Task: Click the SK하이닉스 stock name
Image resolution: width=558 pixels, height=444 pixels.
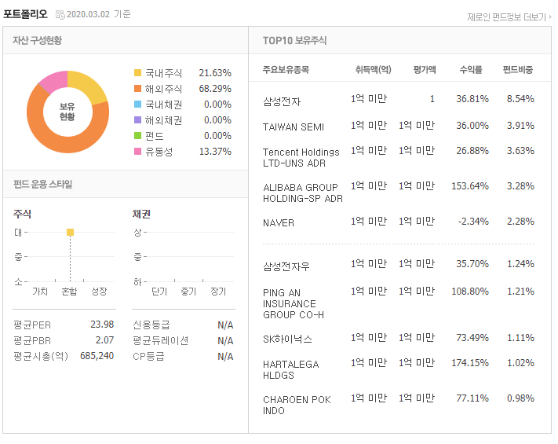Action: pos(287,339)
